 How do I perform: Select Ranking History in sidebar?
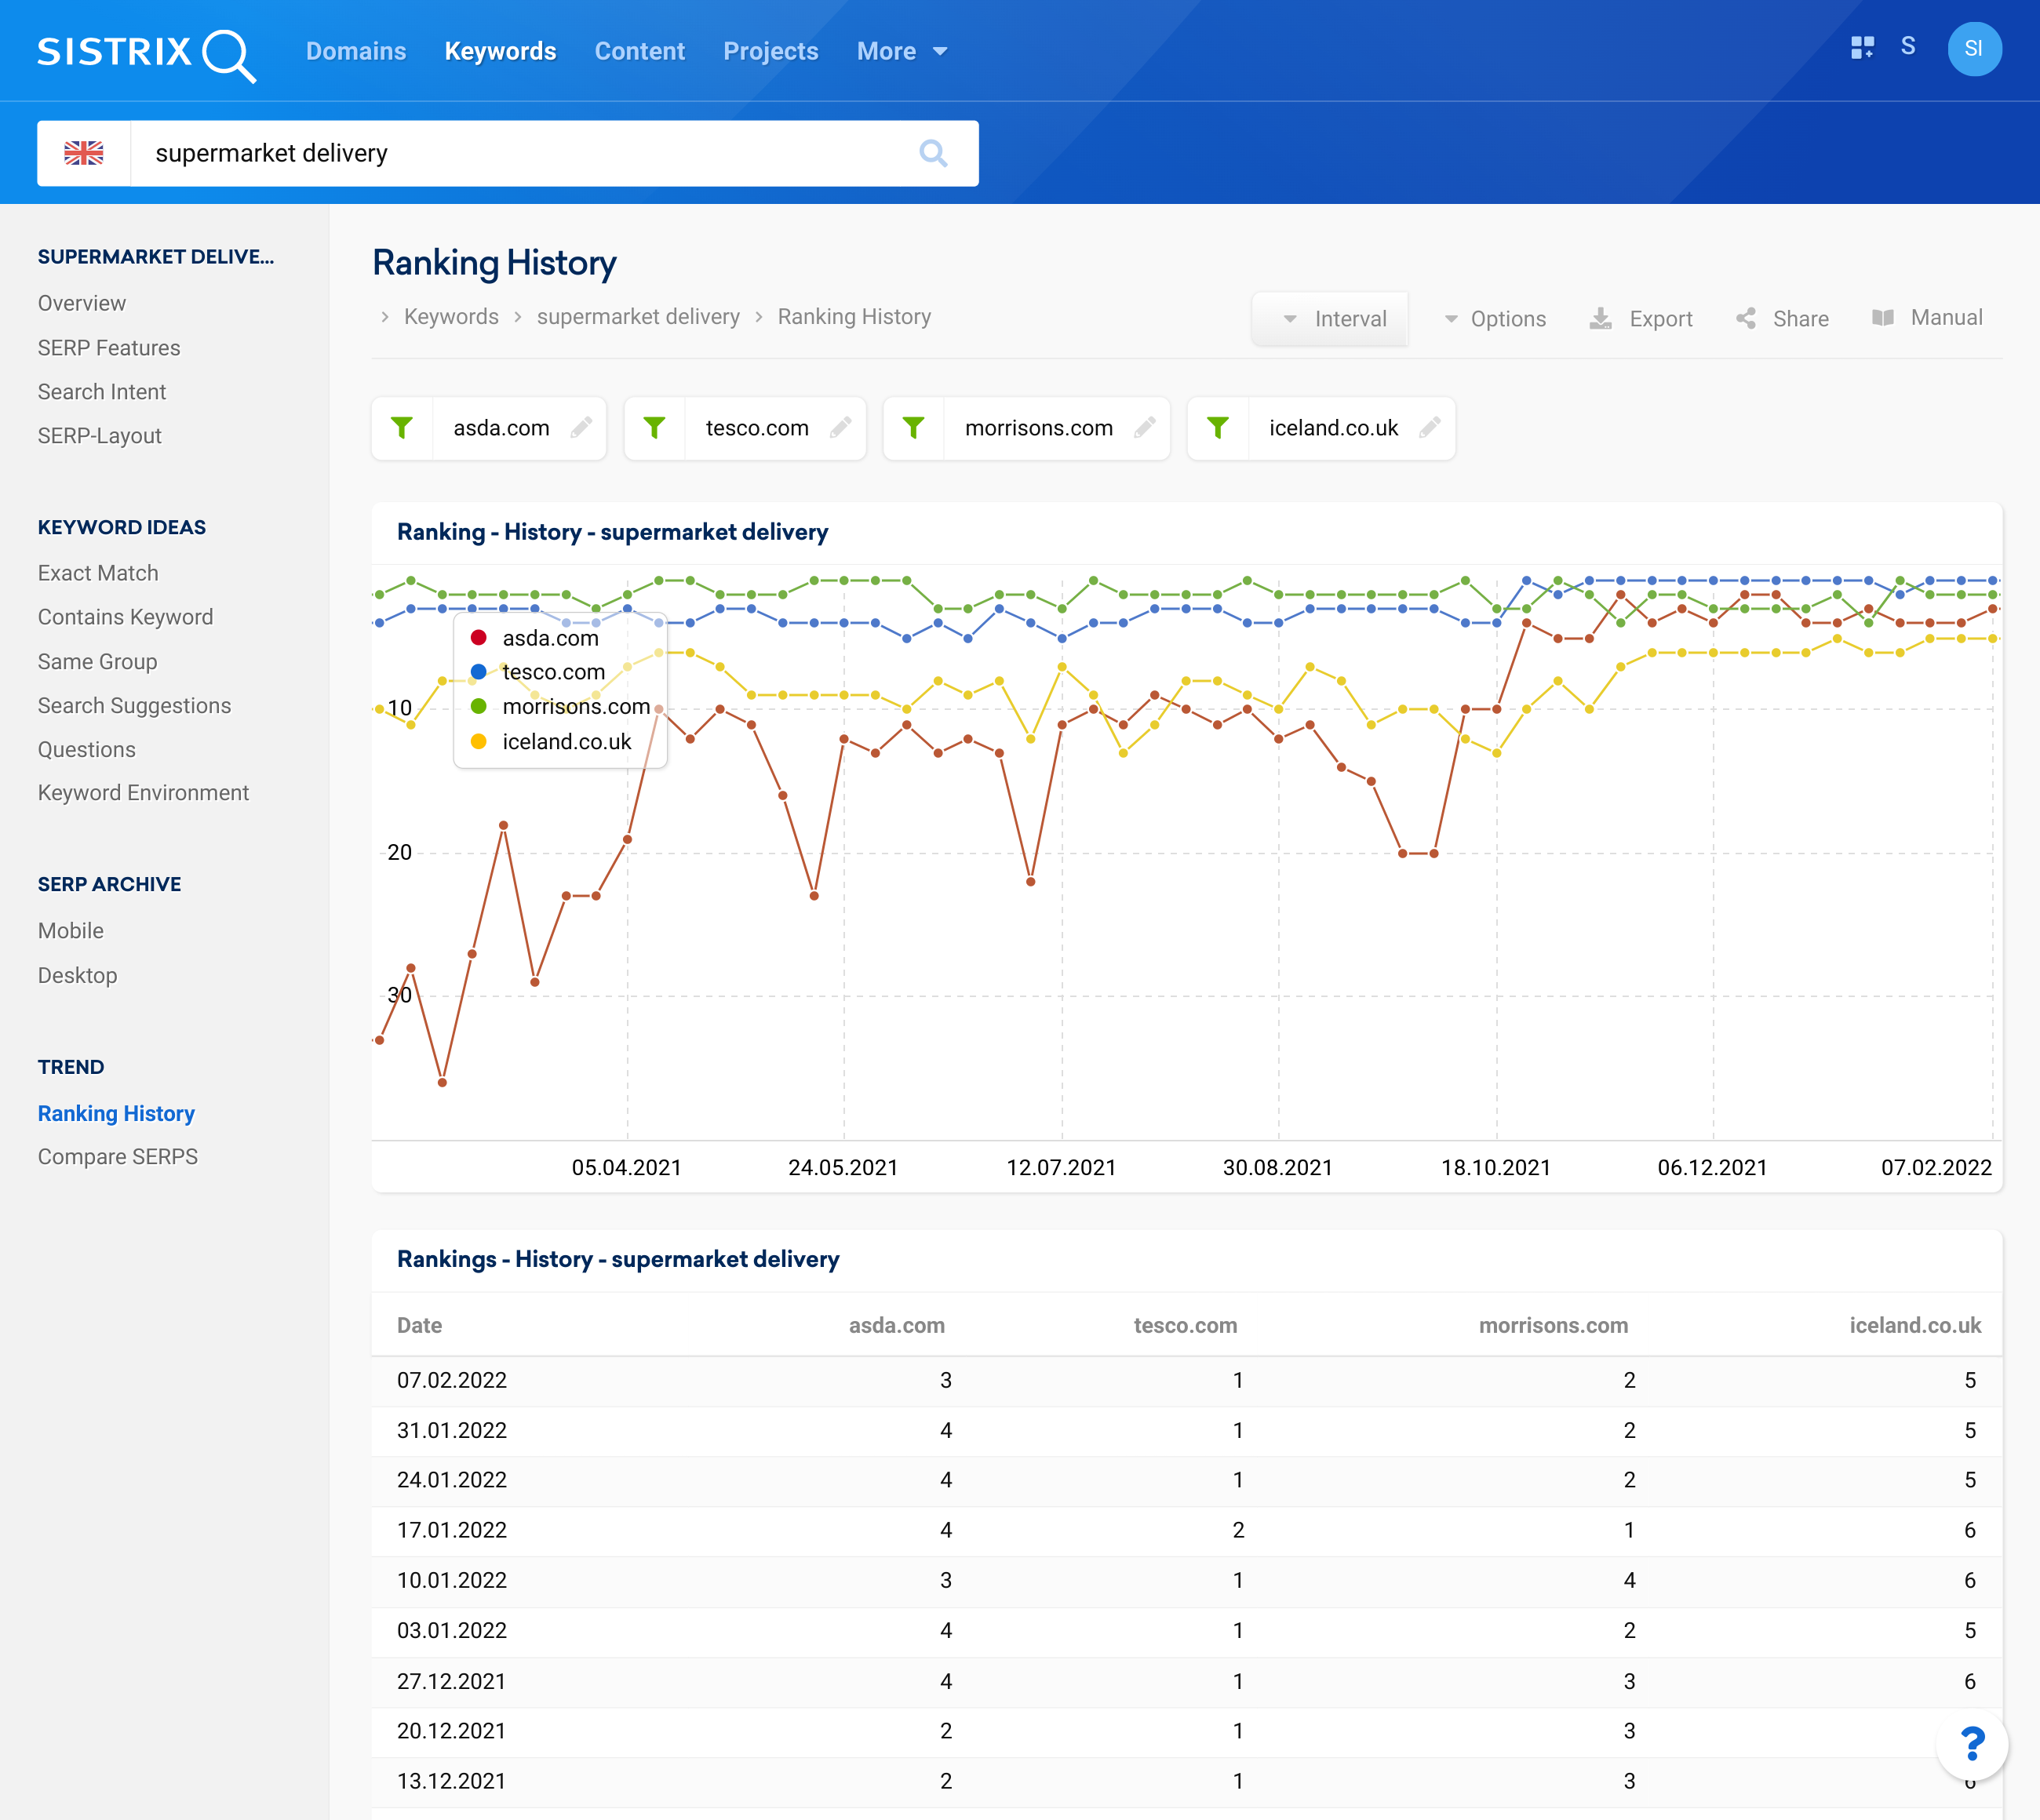click(116, 1114)
